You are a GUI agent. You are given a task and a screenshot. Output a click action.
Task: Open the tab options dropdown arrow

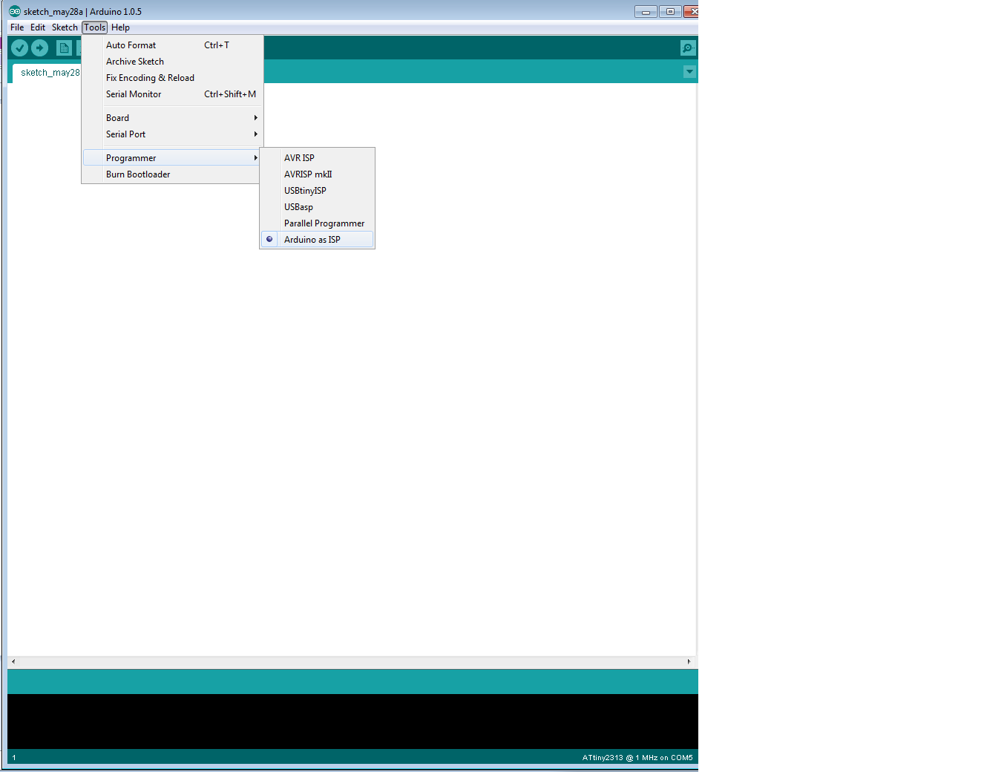689,72
